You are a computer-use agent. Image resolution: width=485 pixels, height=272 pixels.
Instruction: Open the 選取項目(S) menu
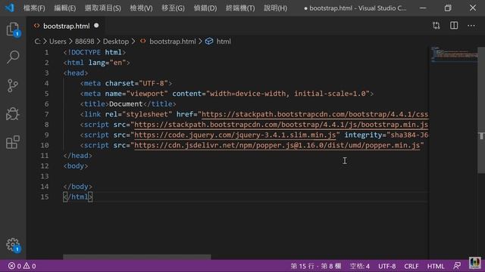pos(103,8)
